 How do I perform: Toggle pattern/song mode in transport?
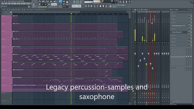(x=40, y=4)
